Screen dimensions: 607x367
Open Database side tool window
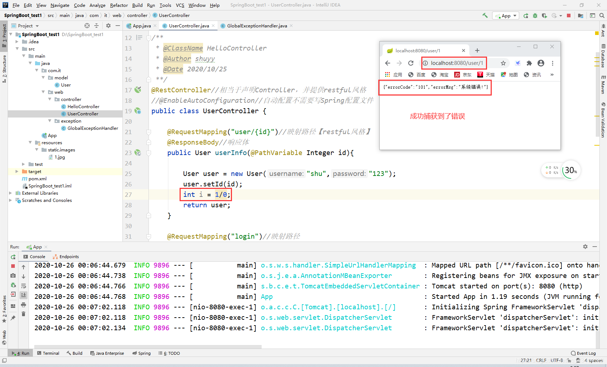click(603, 56)
